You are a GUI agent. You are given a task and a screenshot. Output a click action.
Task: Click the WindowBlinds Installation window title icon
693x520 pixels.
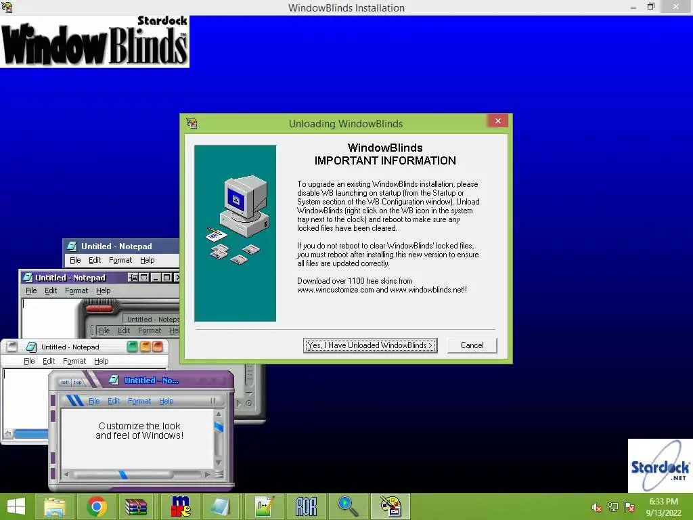(x=7, y=7)
